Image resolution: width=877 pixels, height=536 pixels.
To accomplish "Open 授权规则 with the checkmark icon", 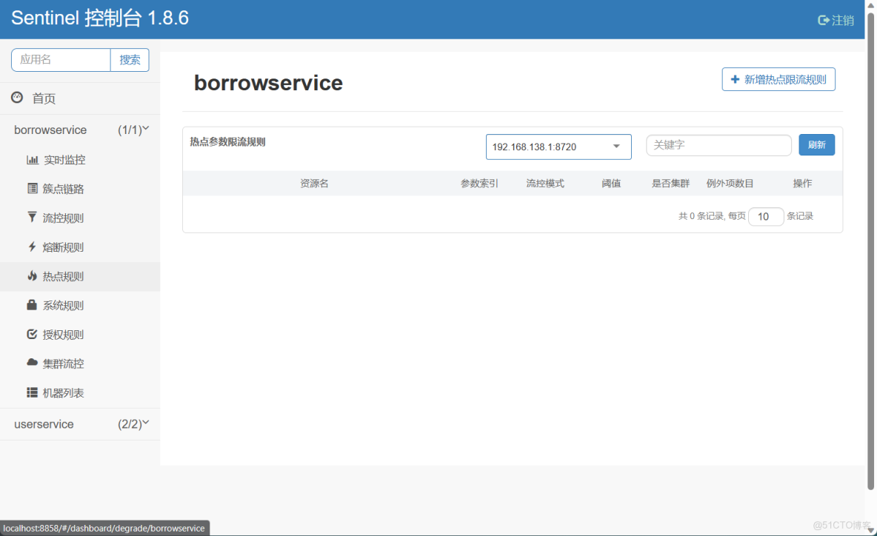I will coord(33,334).
